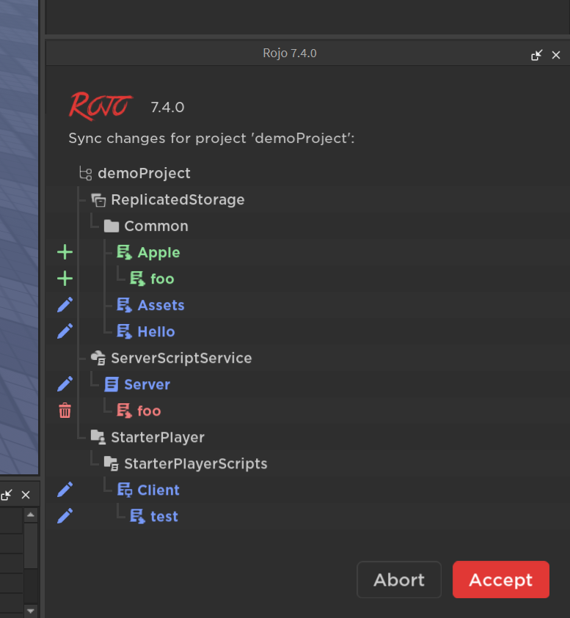Open the test changed entry
The height and width of the screenshot is (618, 570).
(307, 516)
